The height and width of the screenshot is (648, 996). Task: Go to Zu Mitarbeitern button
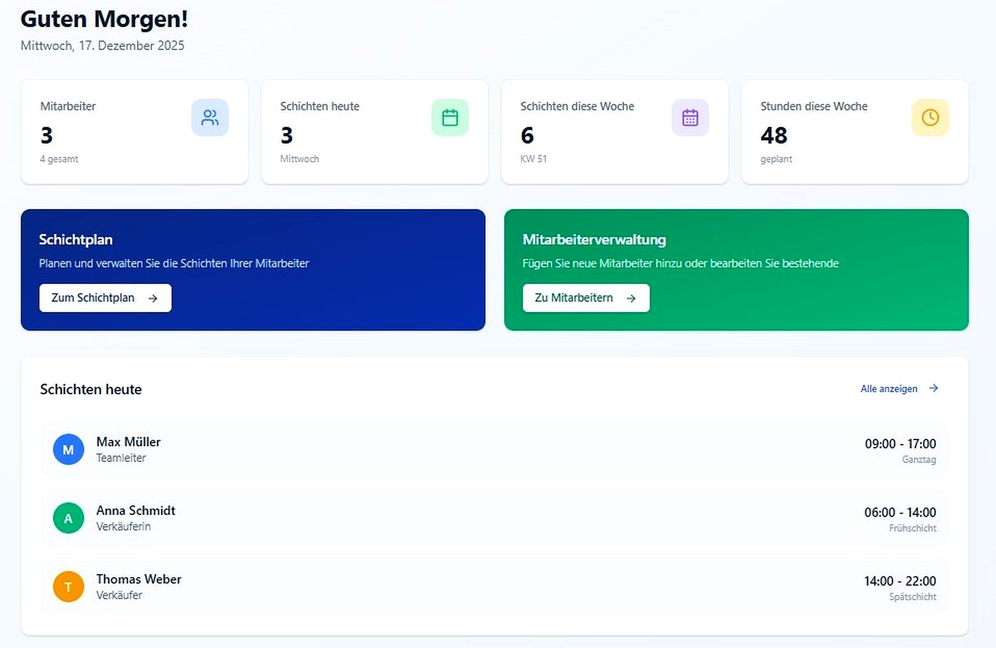point(586,298)
